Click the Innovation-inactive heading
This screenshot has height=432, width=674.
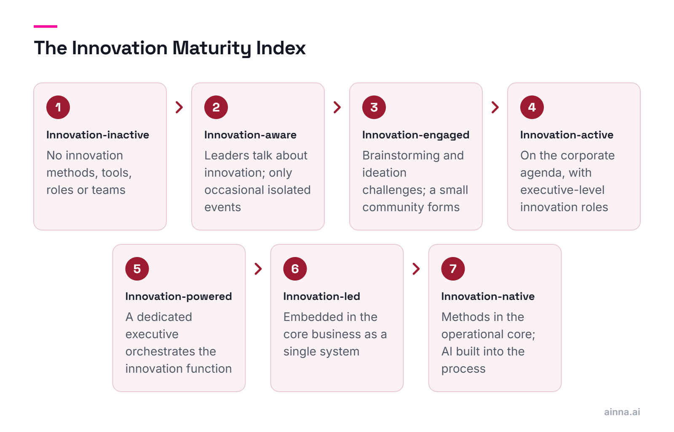pyautogui.click(x=98, y=135)
